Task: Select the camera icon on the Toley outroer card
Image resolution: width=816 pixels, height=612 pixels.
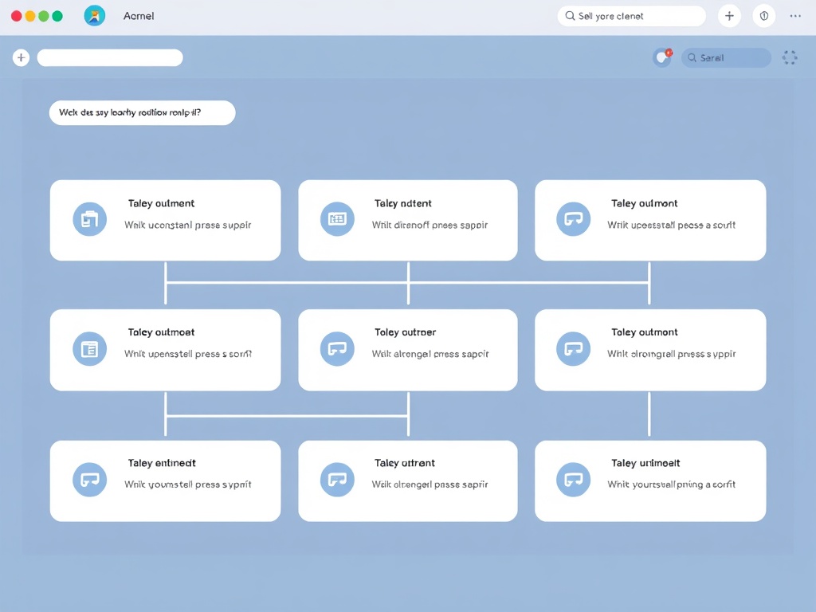Action: coord(338,348)
